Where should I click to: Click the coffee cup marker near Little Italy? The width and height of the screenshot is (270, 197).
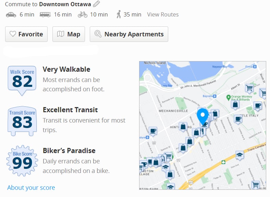coord(238,119)
